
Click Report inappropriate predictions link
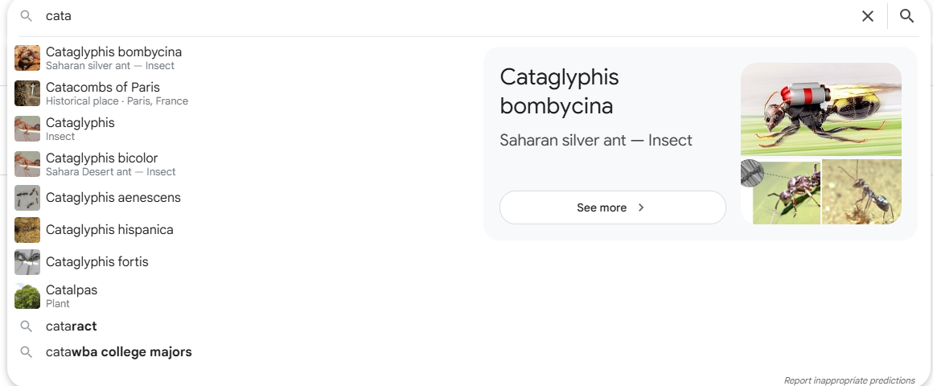[849, 380]
